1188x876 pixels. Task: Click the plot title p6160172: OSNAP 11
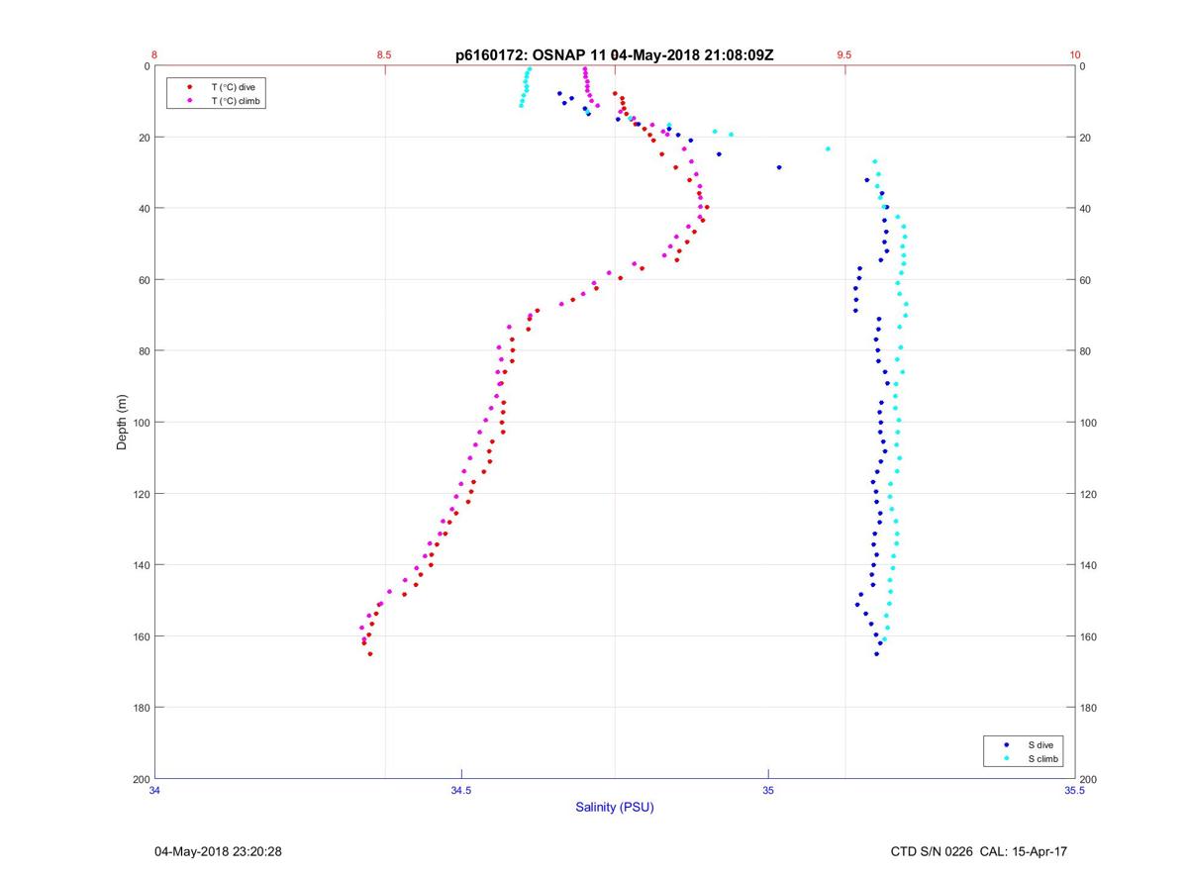pyautogui.click(x=530, y=55)
